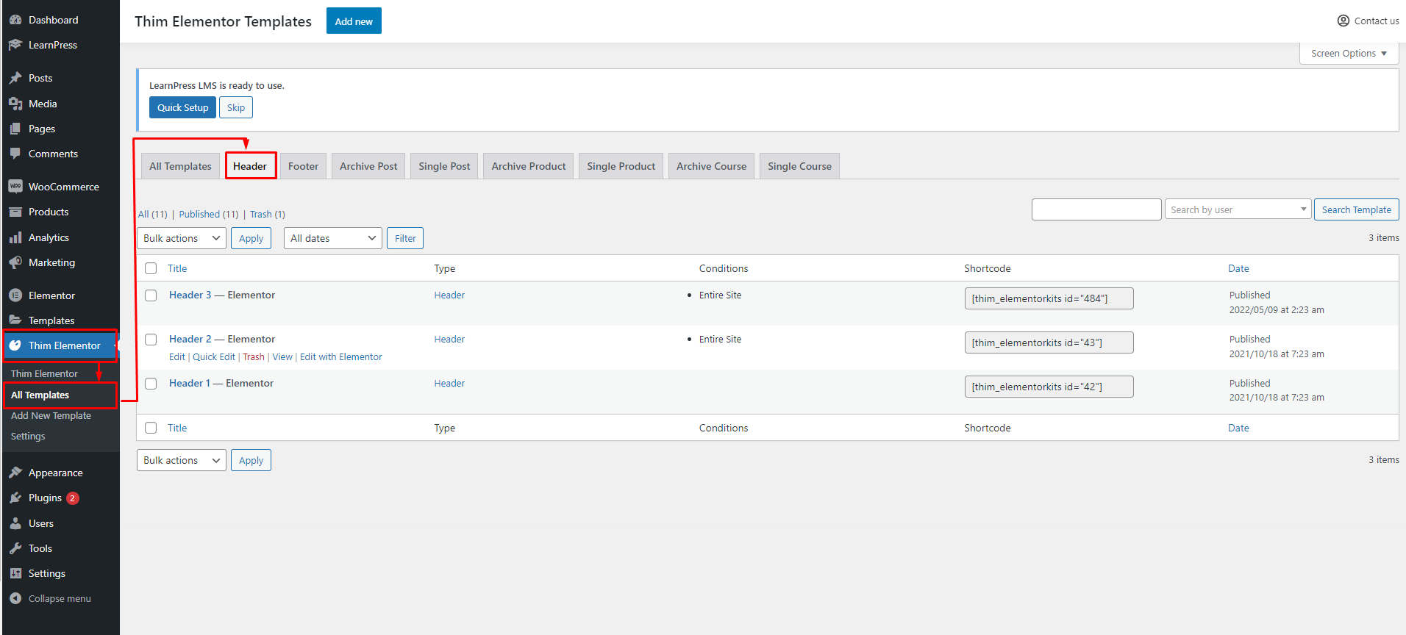Sort by the Date column header
This screenshot has height=635, width=1406.
tap(1238, 268)
